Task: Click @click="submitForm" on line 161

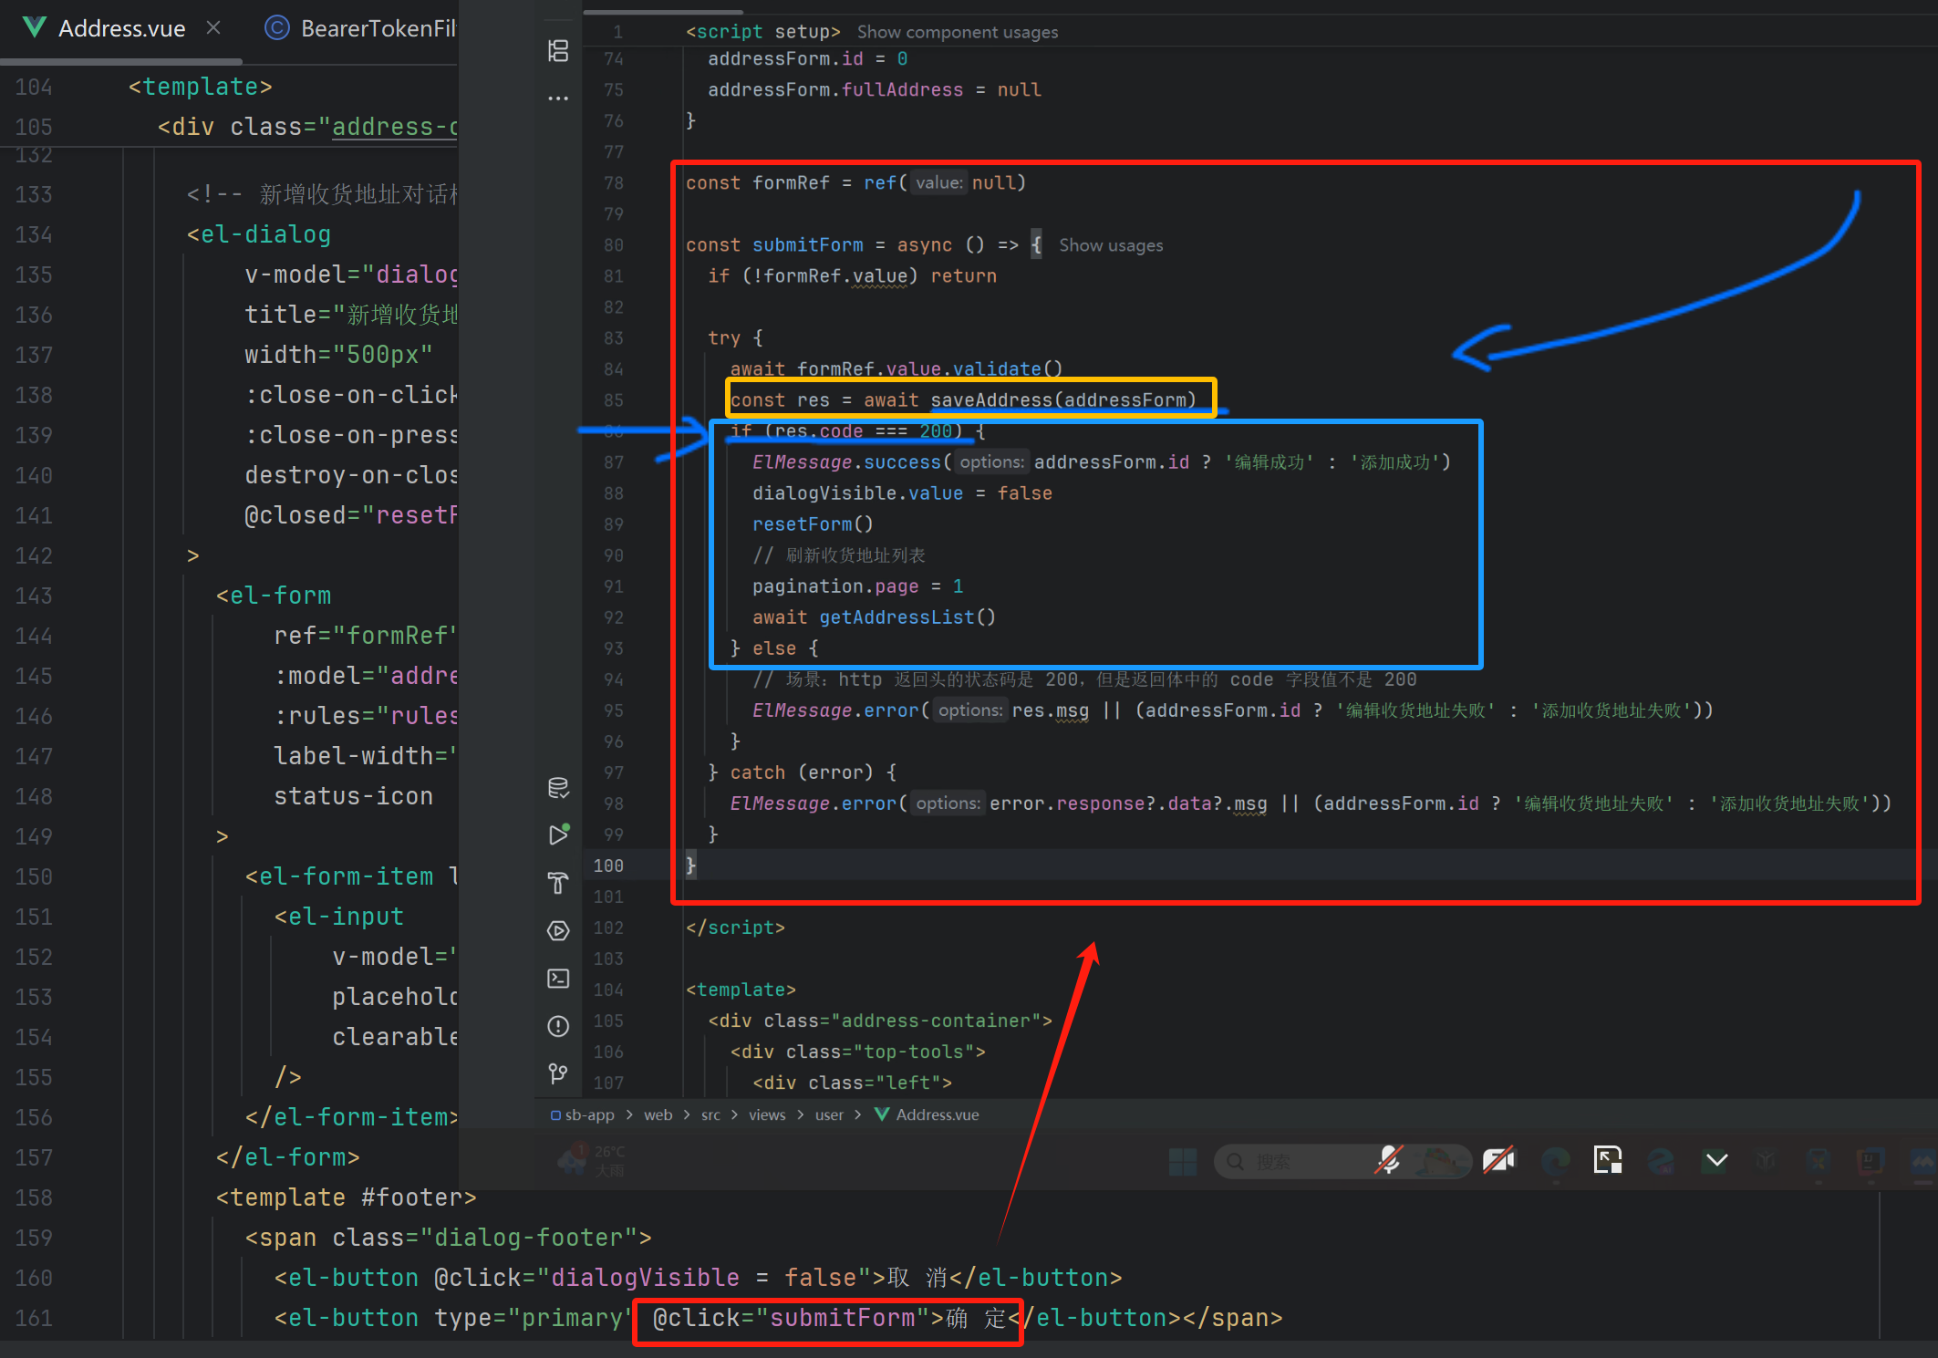Action: pyautogui.click(x=792, y=1318)
